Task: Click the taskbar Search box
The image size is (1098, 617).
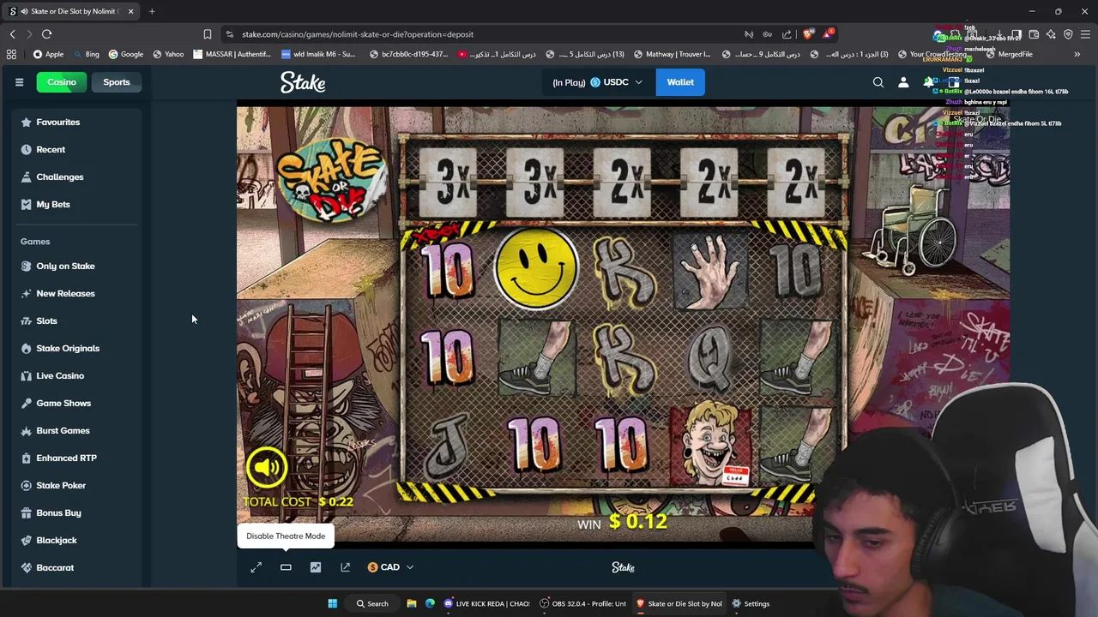Action: pos(372,603)
